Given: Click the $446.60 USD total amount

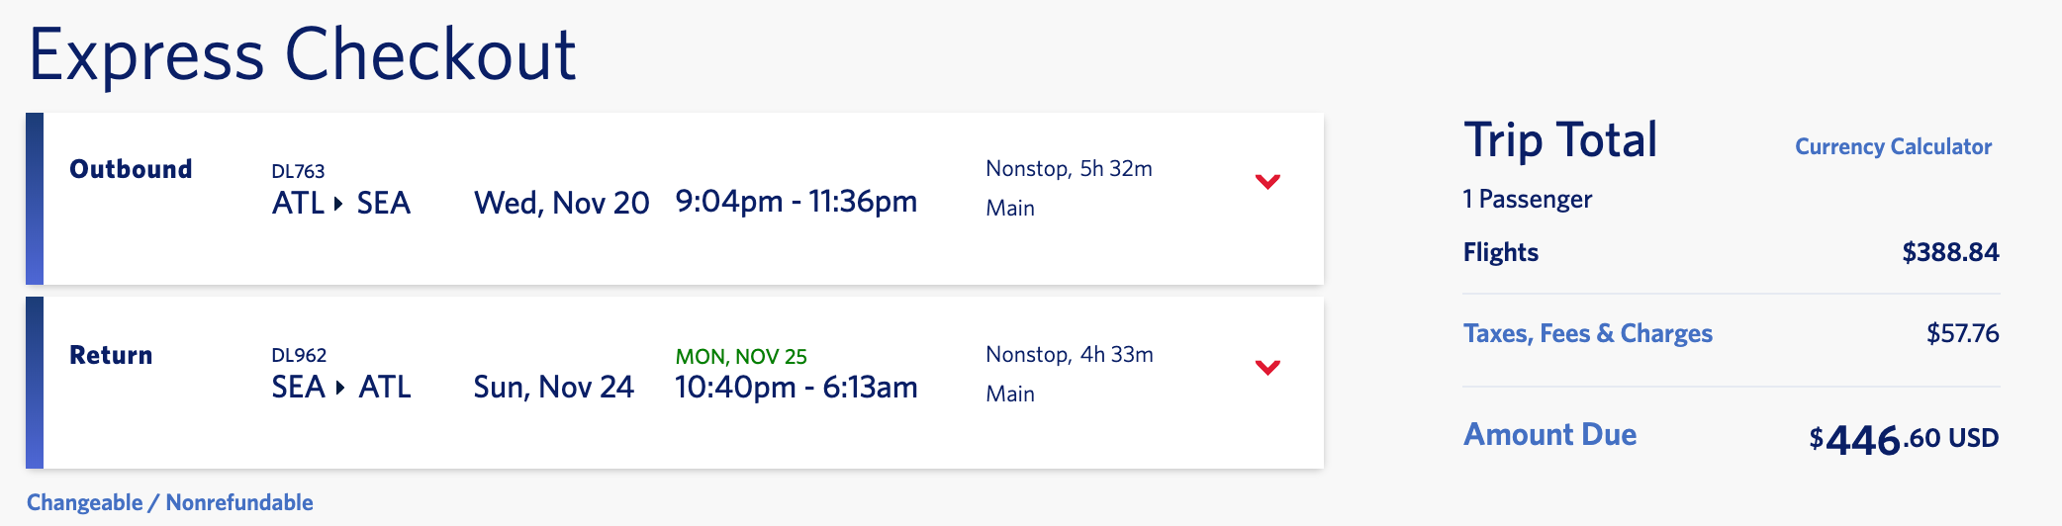Looking at the screenshot, I should coord(1903,439).
